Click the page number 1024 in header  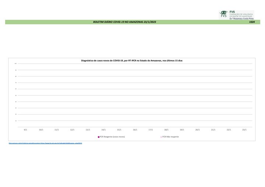pyautogui.click(x=252, y=22)
